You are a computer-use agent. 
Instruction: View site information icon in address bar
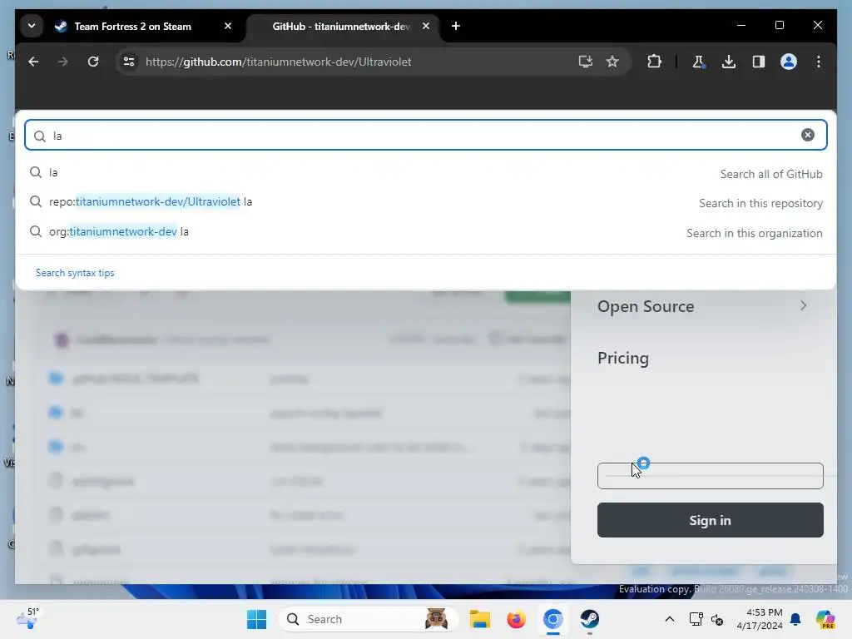click(x=129, y=62)
